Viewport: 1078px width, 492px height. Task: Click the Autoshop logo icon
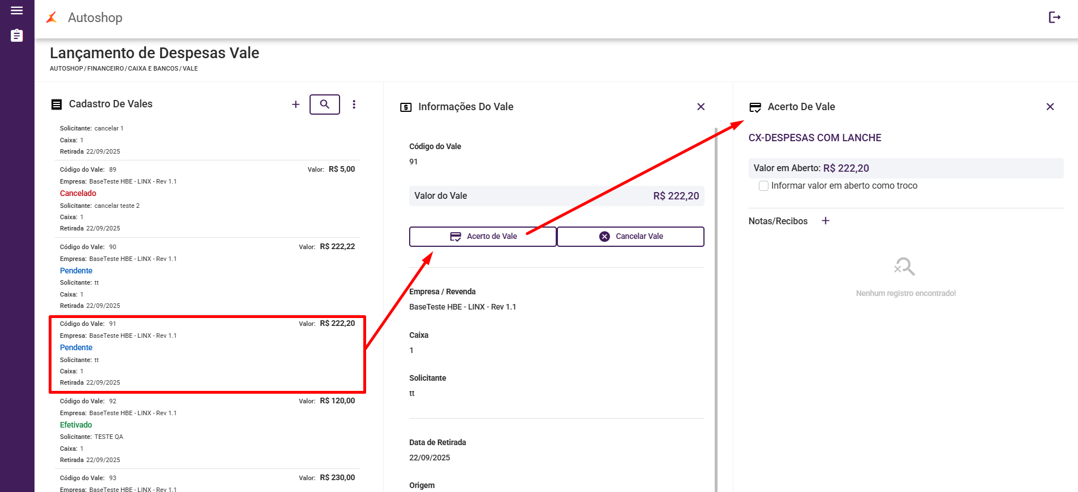coord(52,18)
